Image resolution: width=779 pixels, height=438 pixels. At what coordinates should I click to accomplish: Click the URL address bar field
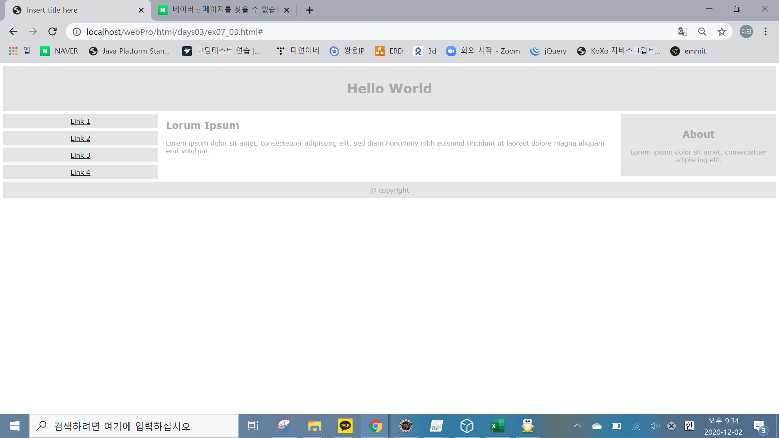tap(365, 32)
